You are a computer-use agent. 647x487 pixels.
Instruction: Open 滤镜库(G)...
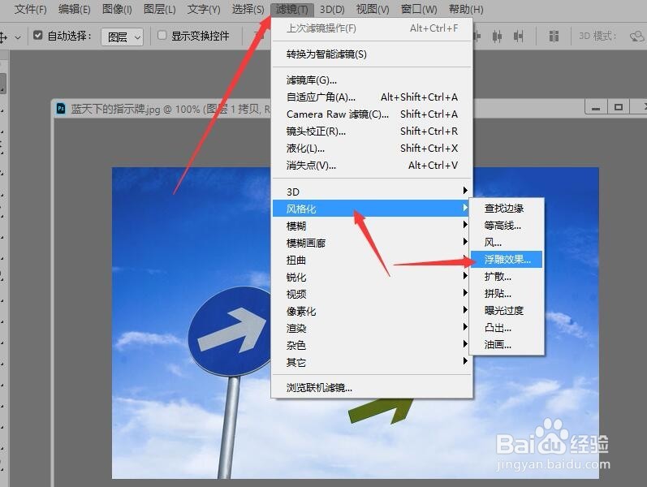click(x=372, y=80)
